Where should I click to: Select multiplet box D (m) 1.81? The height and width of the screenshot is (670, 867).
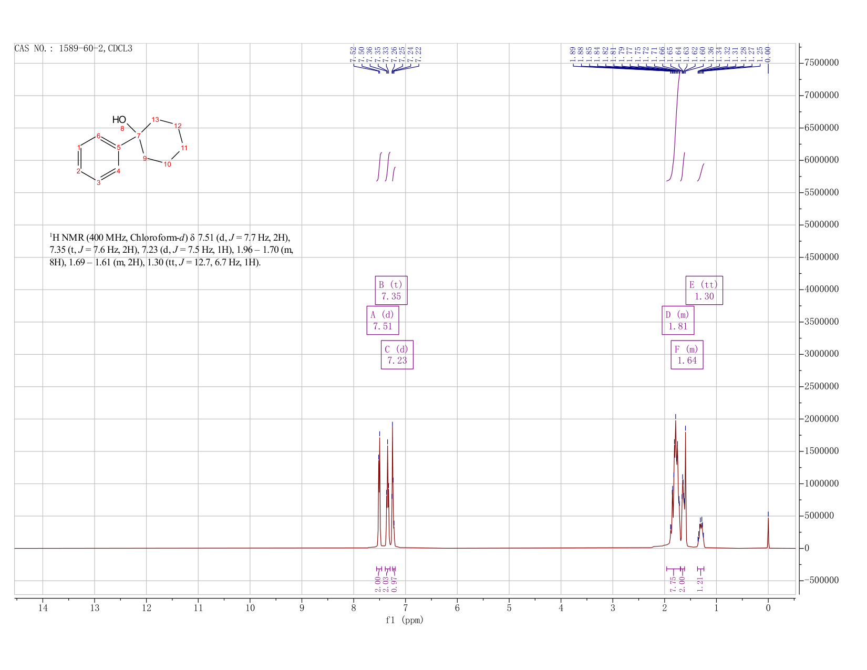678,320
